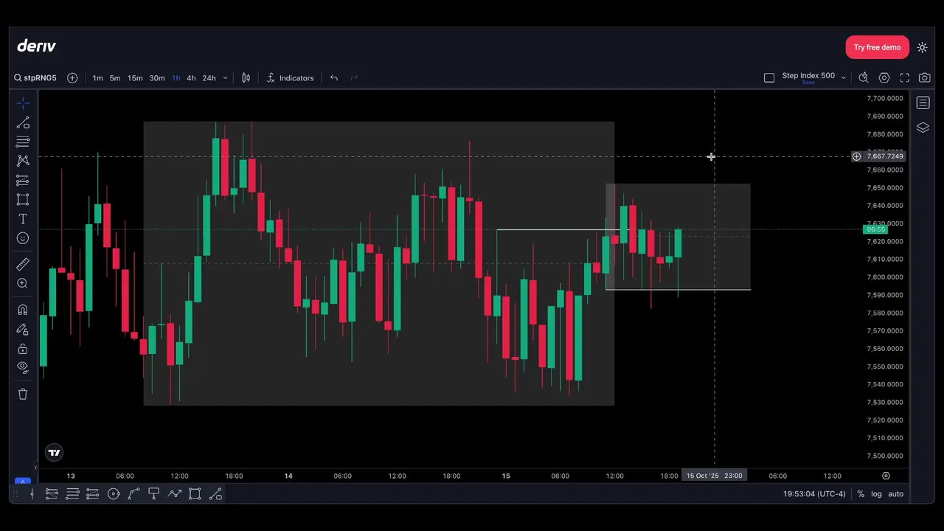Toggle magnet mode
Screen dimensions: 944x531
[23, 310]
